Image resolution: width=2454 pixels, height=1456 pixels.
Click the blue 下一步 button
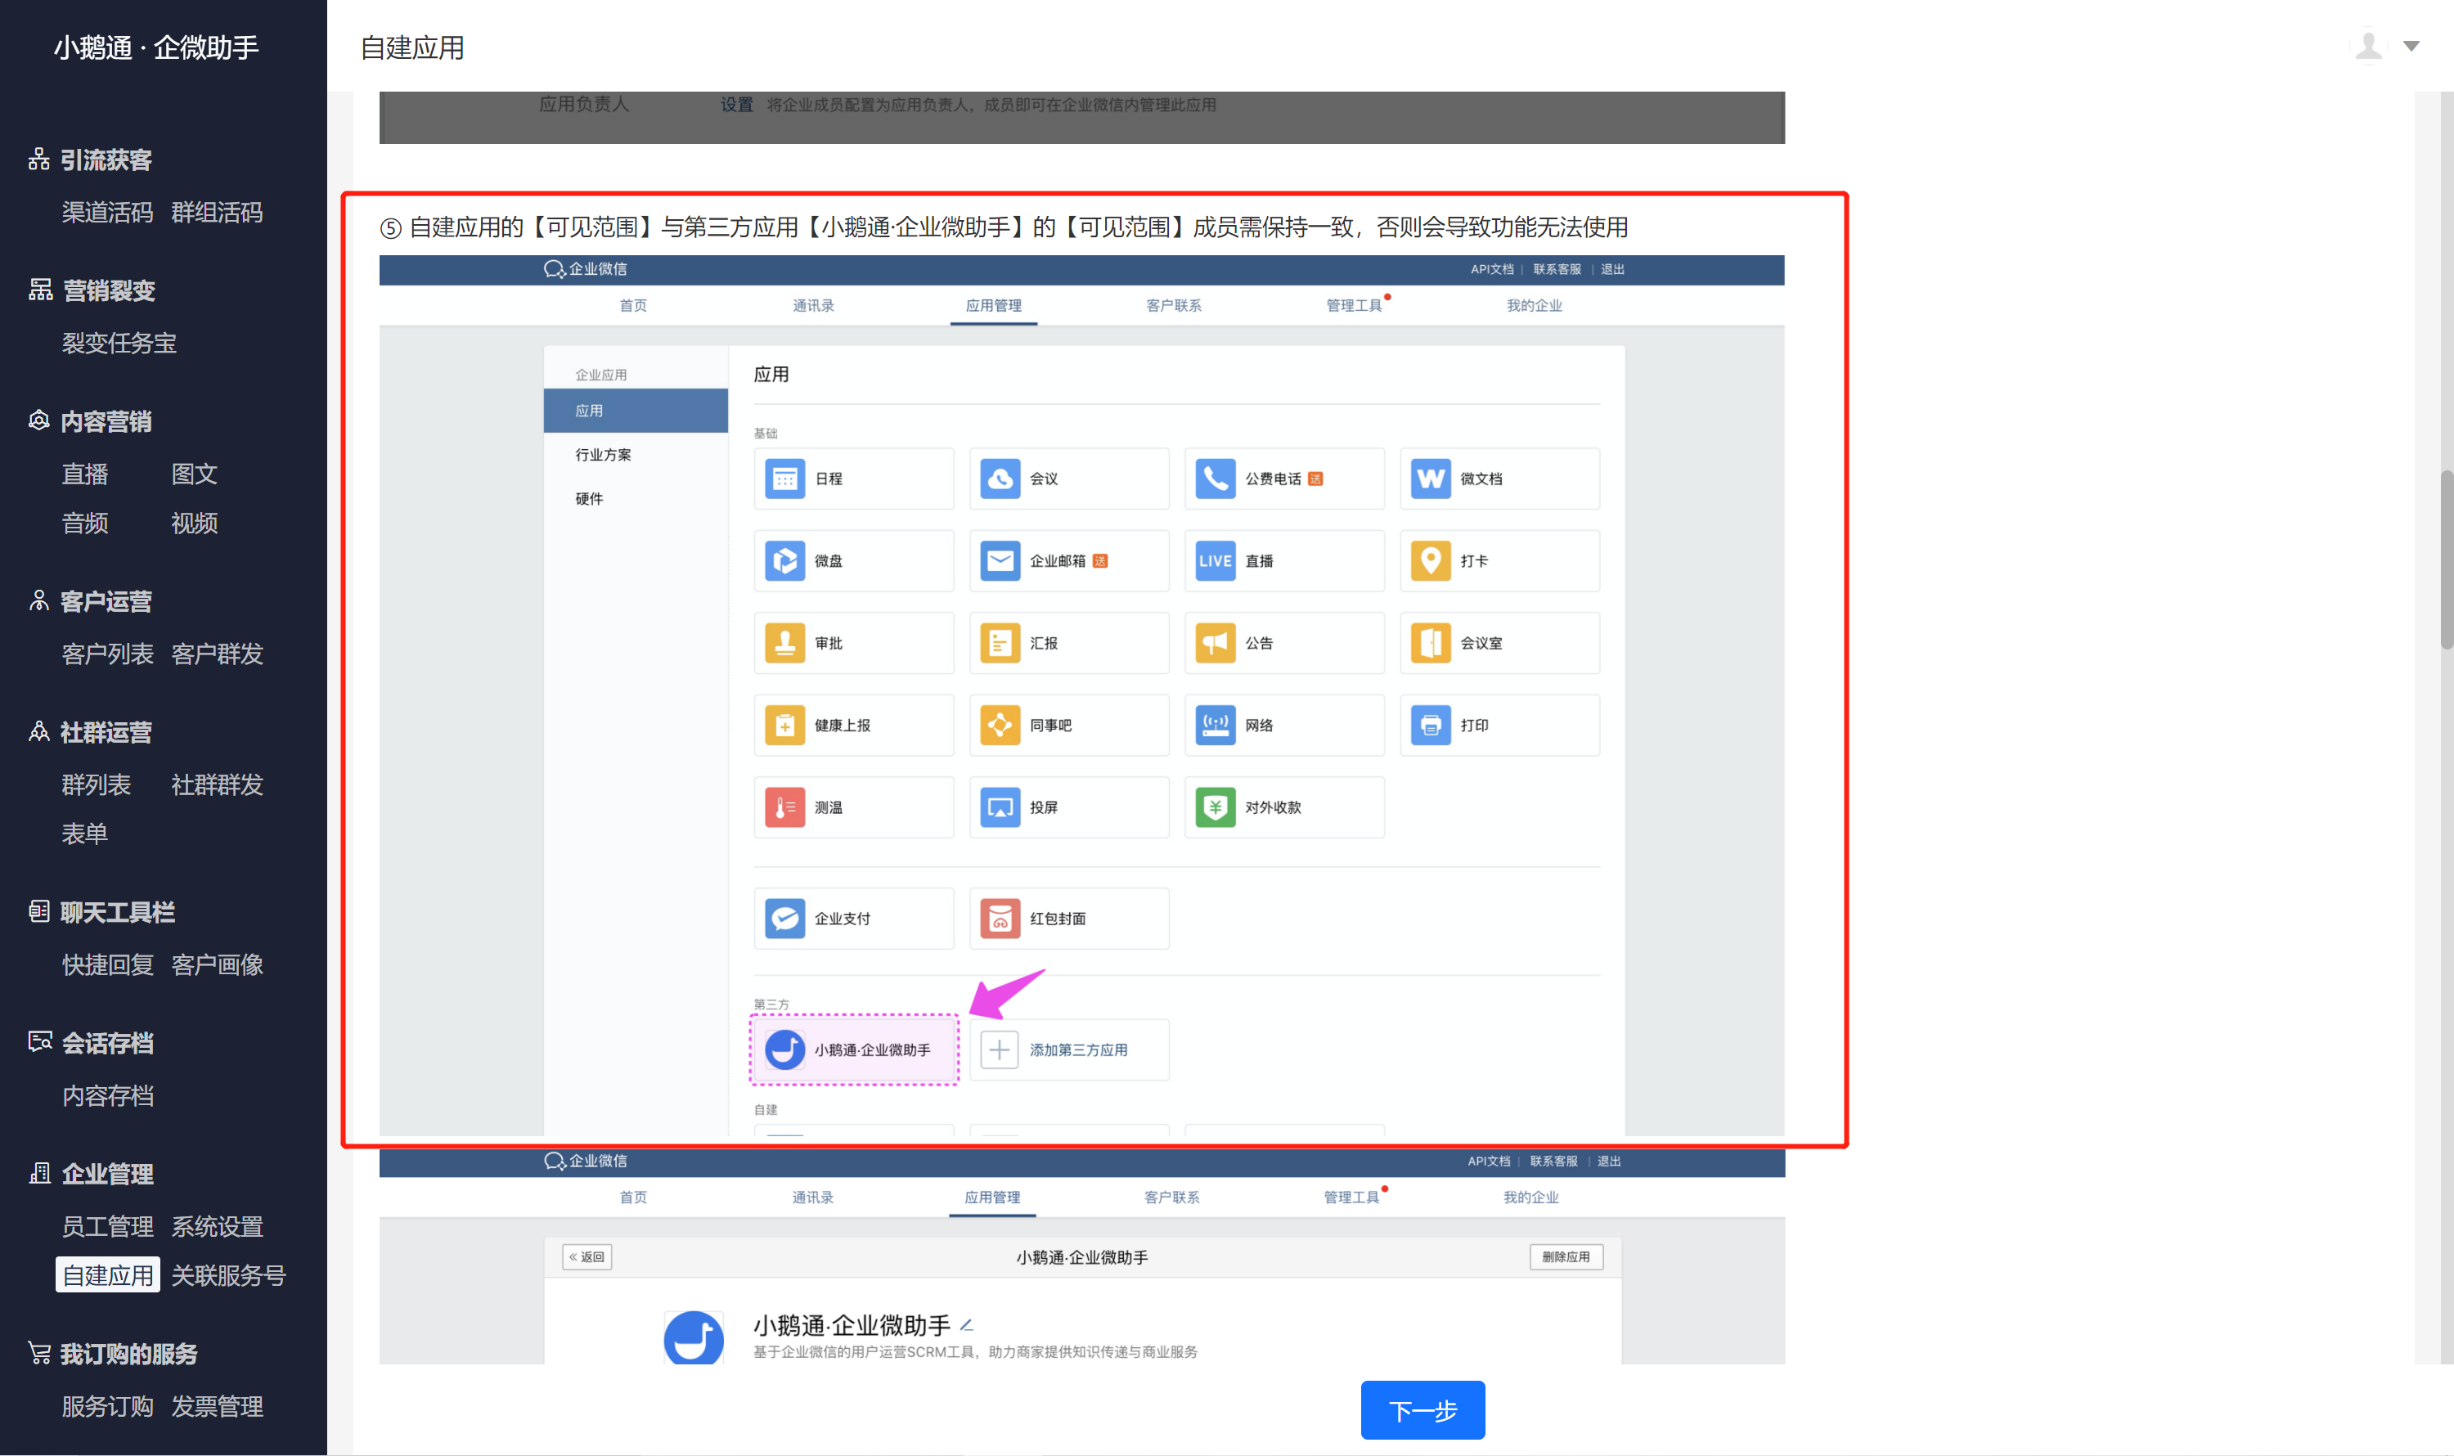pos(1423,1411)
